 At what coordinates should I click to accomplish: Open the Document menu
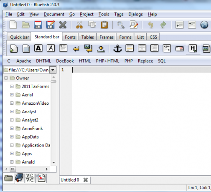click(54, 14)
